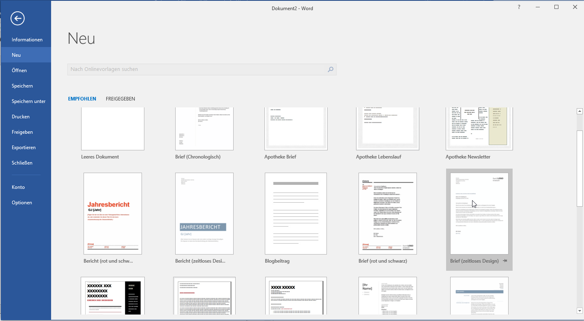Choose the Apotheke Lebenslauf template thumbnail
The height and width of the screenshot is (321, 584).
coord(388,129)
